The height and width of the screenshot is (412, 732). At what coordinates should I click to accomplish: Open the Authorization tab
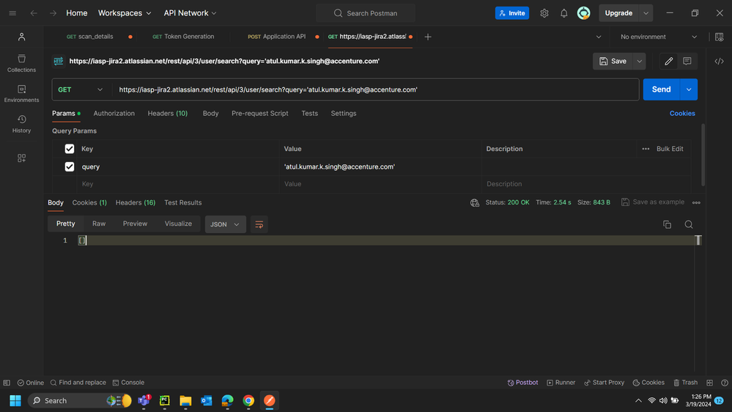click(114, 114)
